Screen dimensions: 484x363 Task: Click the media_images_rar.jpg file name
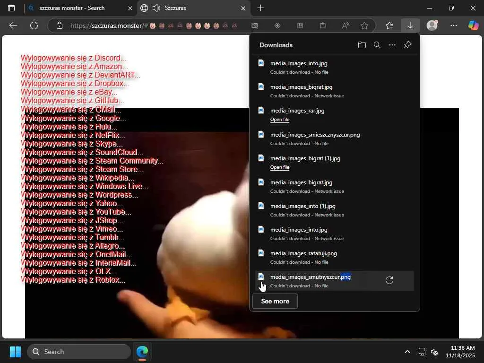tap(297, 111)
